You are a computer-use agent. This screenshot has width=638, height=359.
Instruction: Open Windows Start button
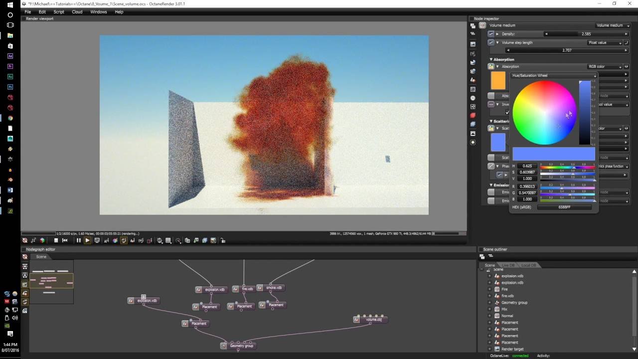10,4
